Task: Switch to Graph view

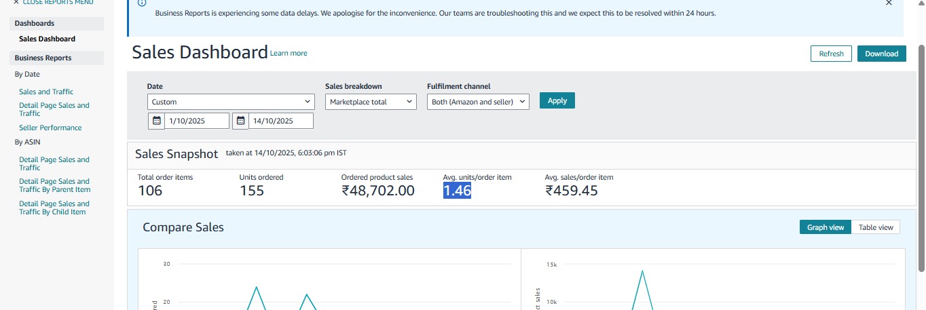Action: click(x=825, y=227)
